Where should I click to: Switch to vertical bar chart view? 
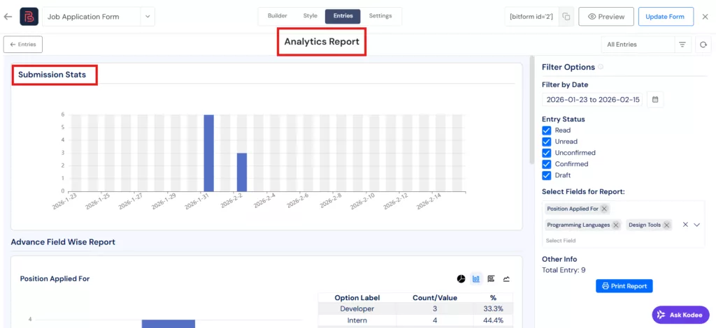(476, 279)
